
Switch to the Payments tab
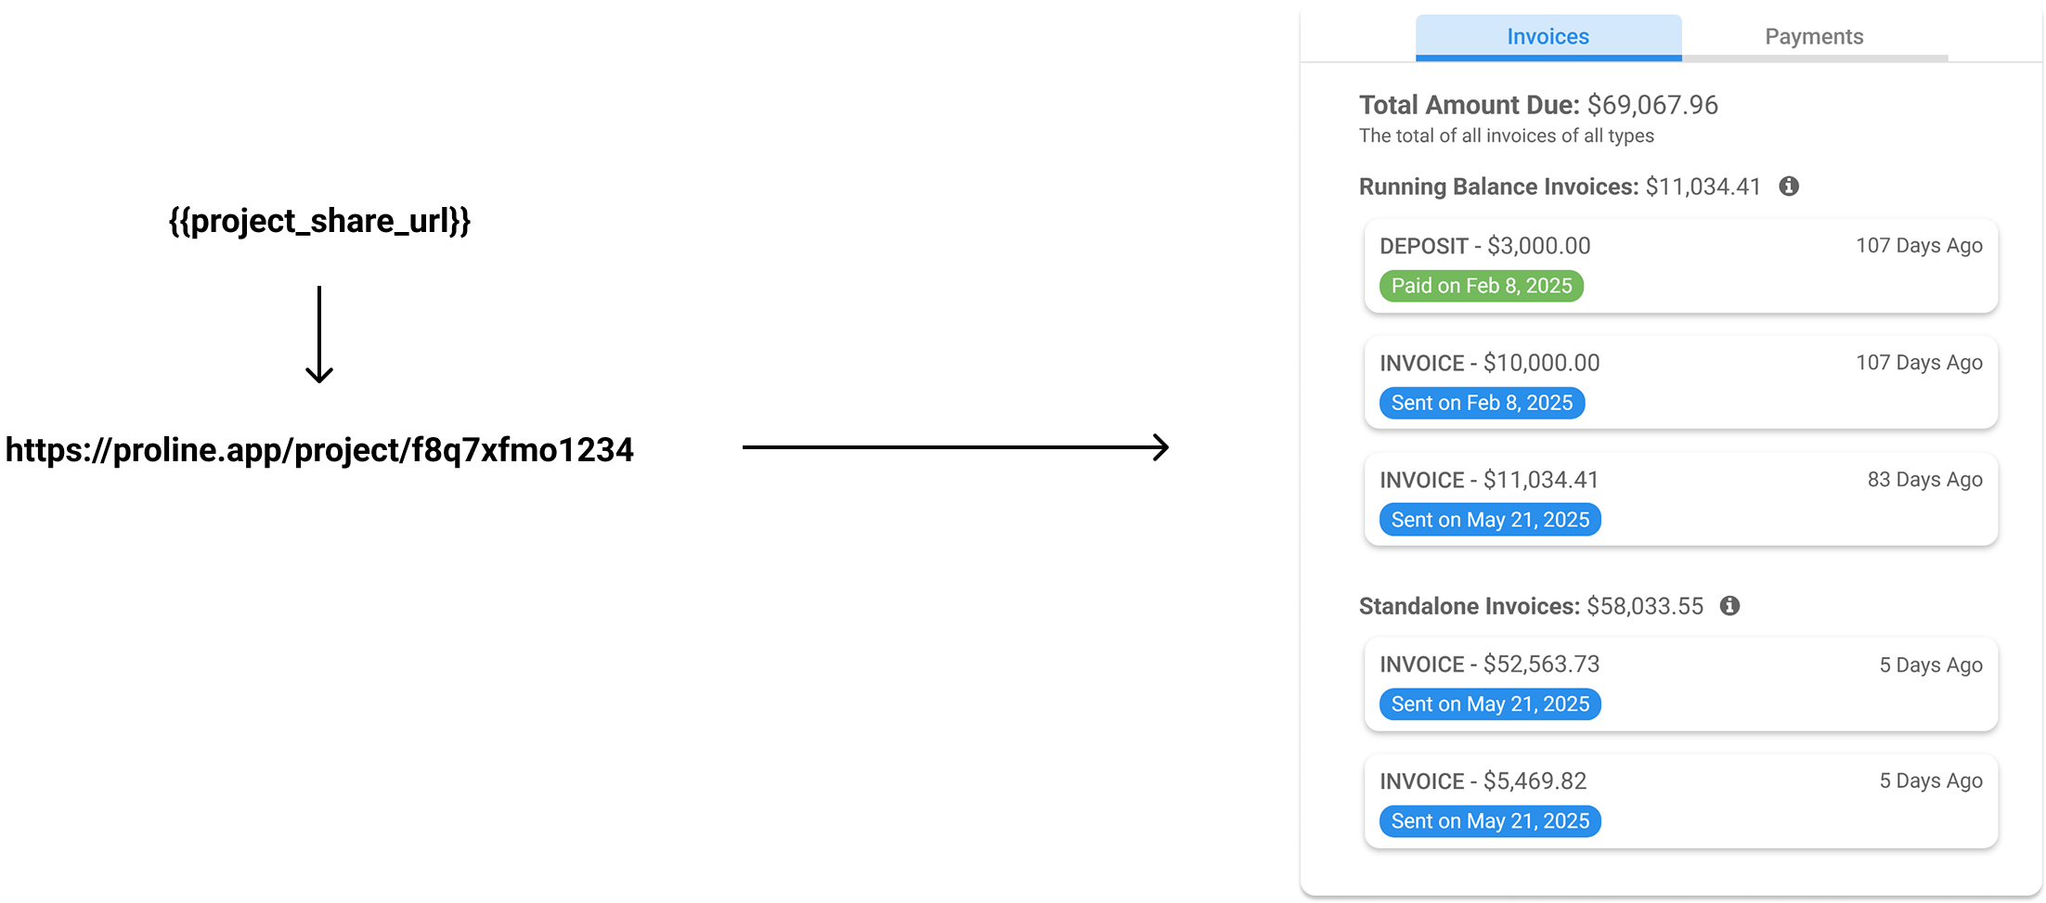(x=1814, y=37)
